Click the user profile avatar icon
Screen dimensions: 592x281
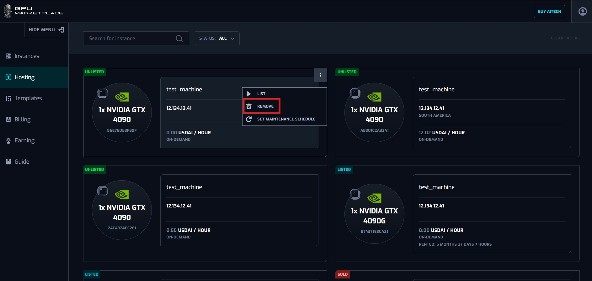[x=582, y=12]
